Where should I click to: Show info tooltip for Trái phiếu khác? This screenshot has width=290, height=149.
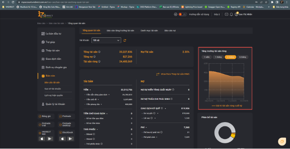101,144
